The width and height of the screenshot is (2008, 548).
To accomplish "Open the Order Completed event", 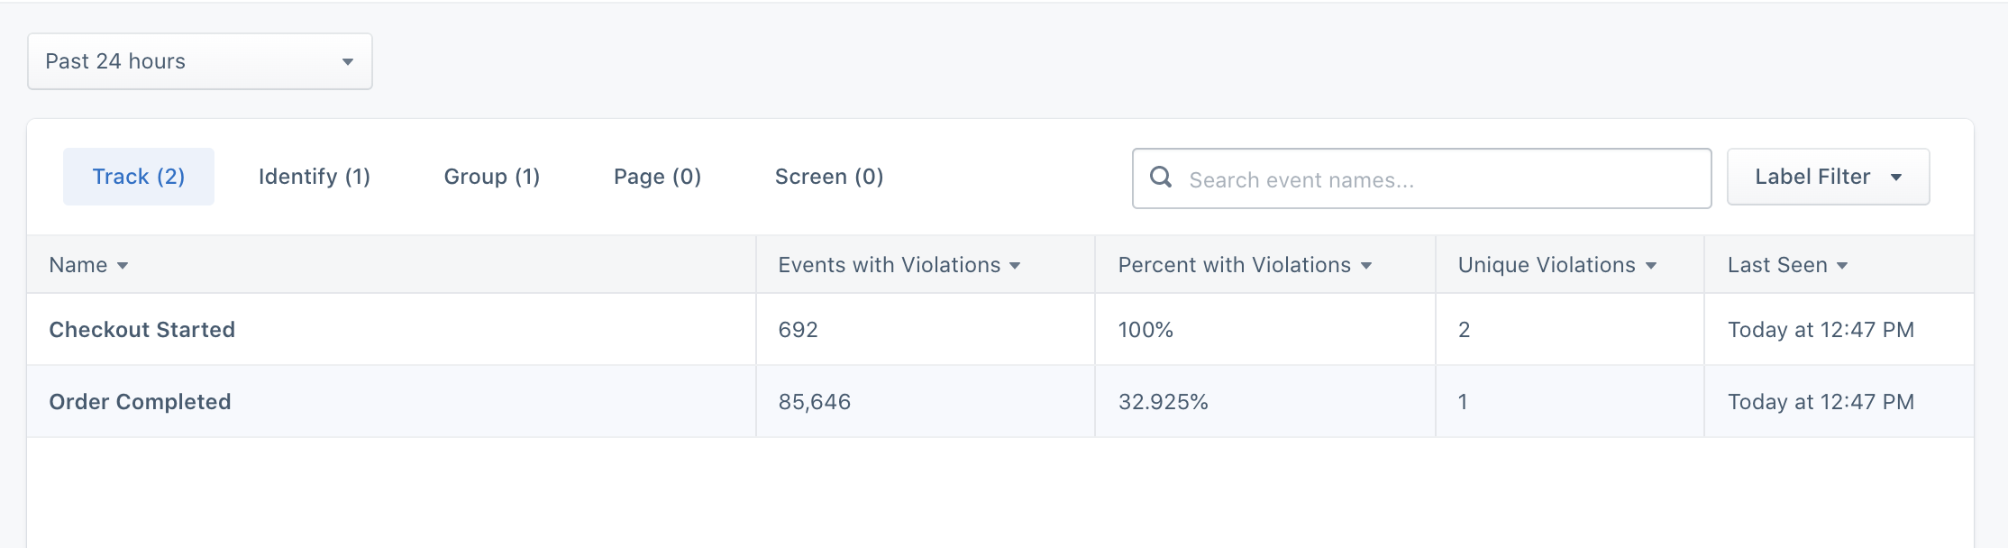I will [141, 402].
